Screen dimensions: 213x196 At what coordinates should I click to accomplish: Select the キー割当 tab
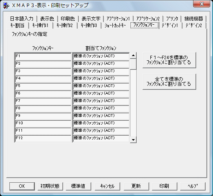(18, 25)
